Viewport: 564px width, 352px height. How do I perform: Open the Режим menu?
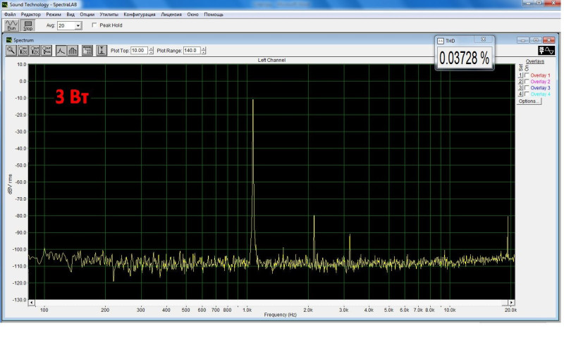point(54,14)
